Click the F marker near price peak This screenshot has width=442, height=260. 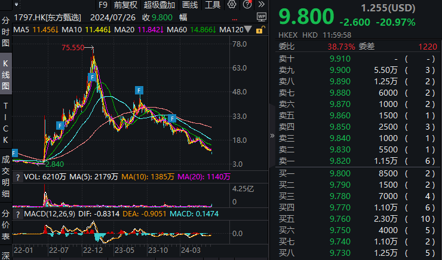click(93, 77)
